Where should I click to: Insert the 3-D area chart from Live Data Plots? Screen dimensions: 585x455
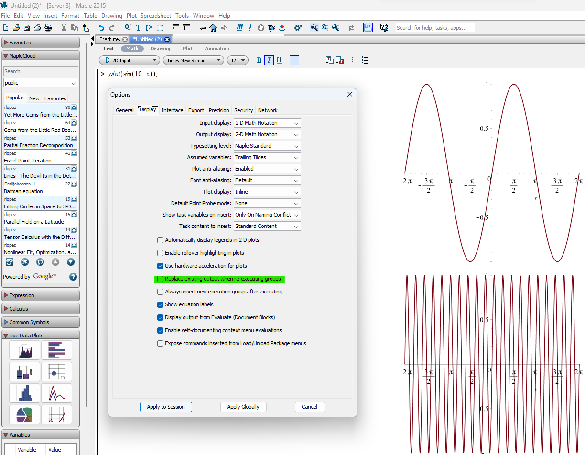[x=24, y=350]
